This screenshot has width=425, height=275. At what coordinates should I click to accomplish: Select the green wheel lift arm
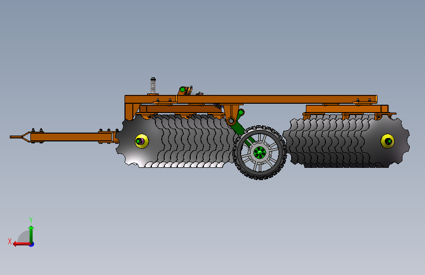point(241,131)
